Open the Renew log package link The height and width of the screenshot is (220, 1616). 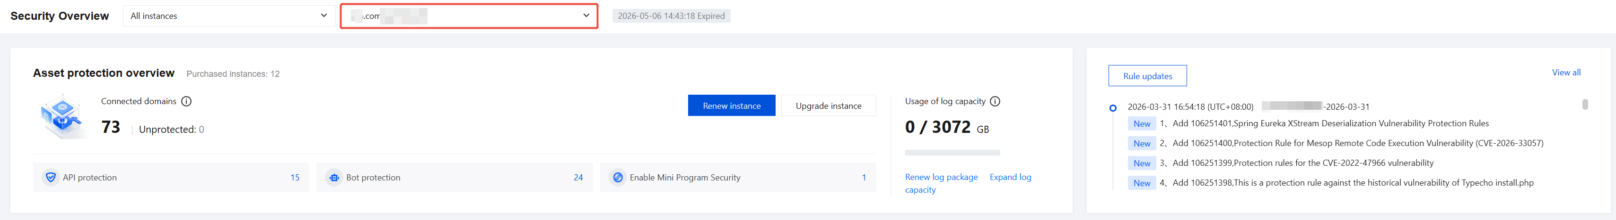[x=941, y=178]
